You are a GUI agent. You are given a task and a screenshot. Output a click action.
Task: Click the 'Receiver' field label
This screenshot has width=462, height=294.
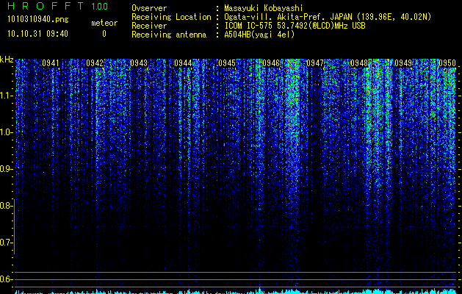(x=149, y=26)
